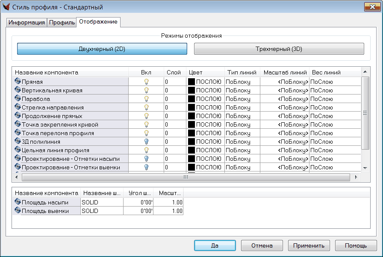Click the component icon next to Прямая
Image resolution: width=383 pixels, height=257 pixels.
[18, 82]
